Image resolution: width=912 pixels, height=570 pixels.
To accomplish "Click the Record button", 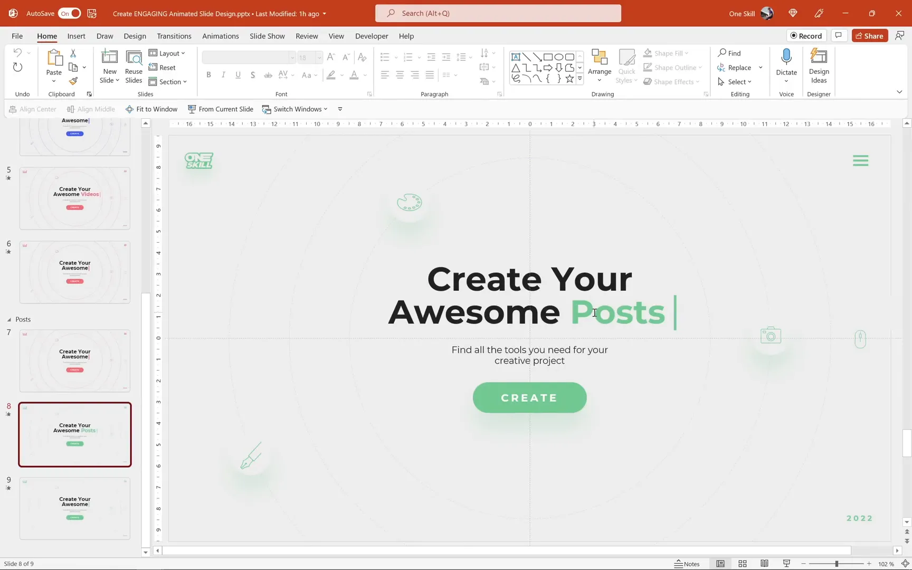I will point(806,36).
